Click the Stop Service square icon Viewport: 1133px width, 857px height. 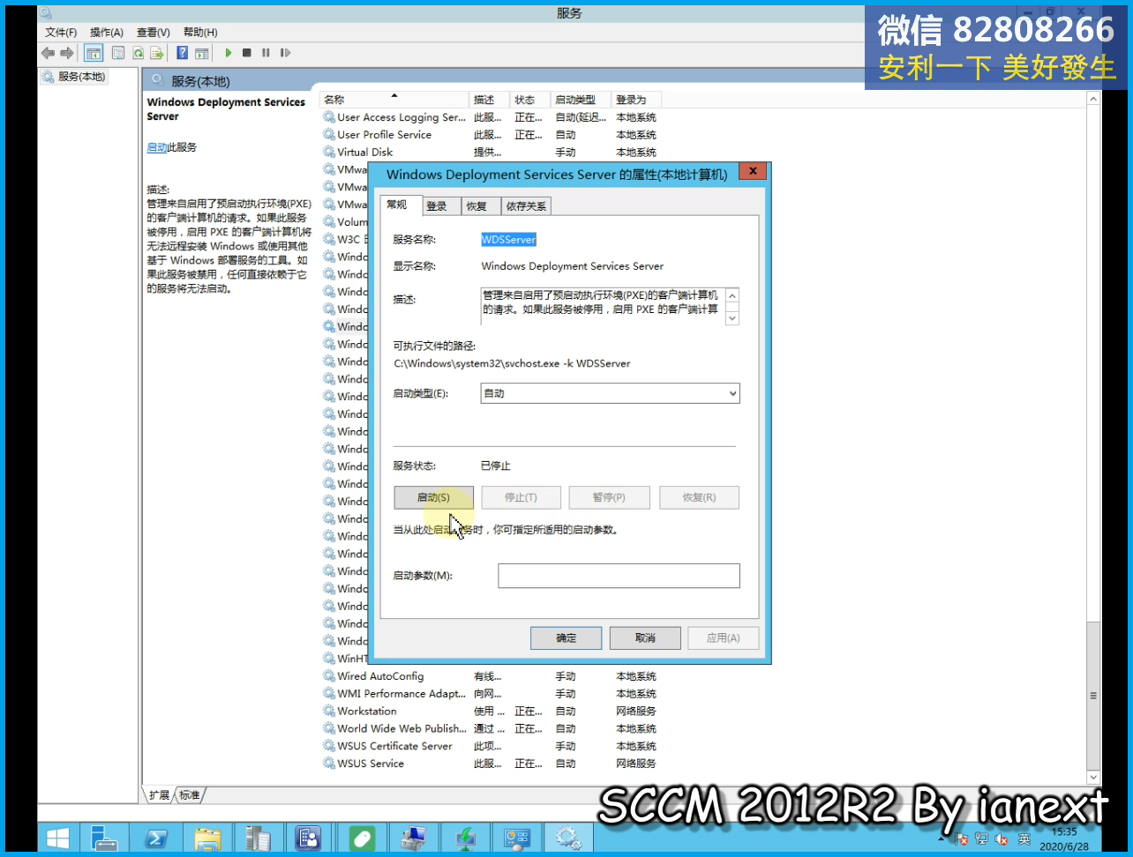coord(247,53)
